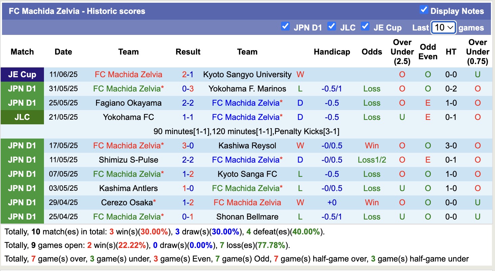This screenshot has height=271, width=495.
Task: Select the Handicap column header
Action: click(x=332, y=52)
